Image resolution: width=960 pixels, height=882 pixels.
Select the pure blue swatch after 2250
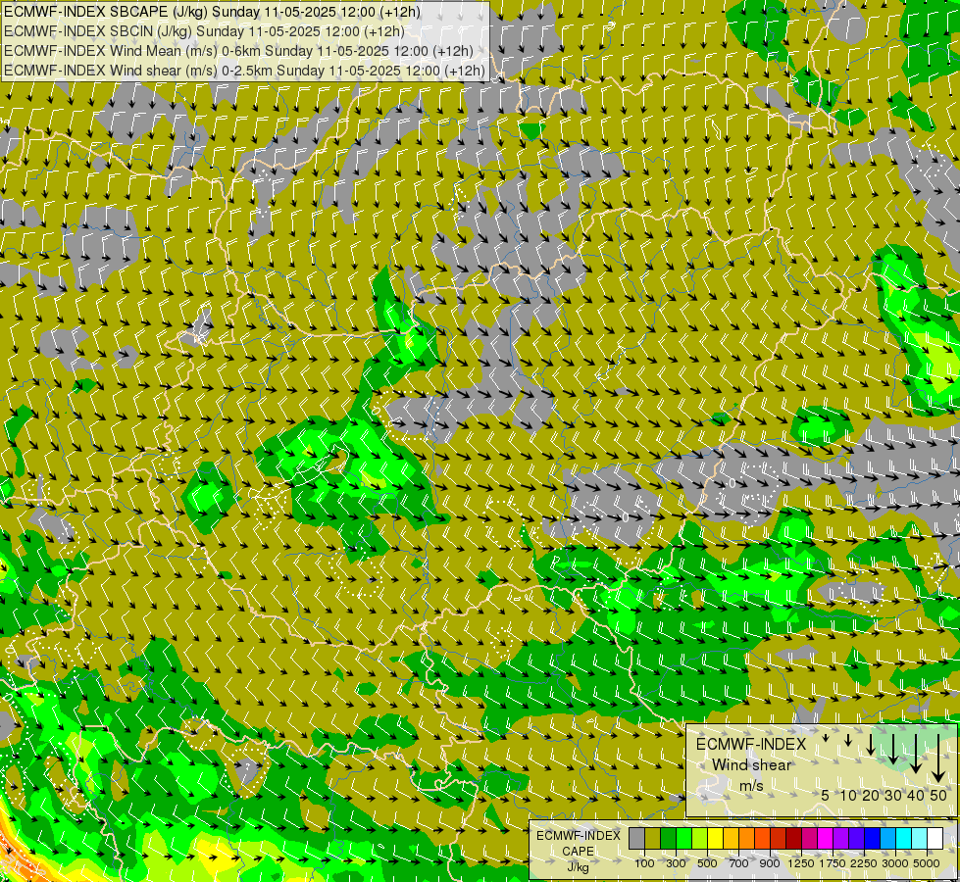pyautogui.click(x=873, y=838)
